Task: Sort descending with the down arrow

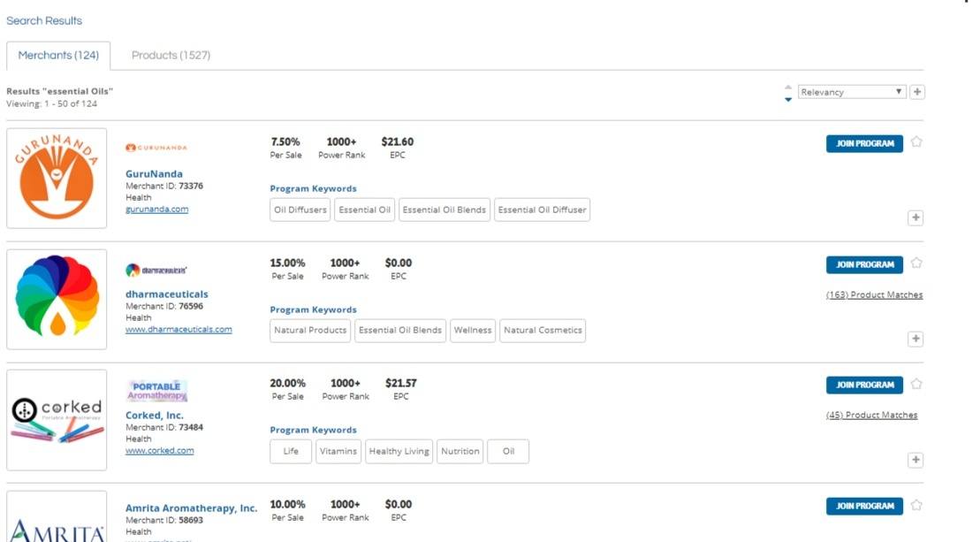Action: pyautogui.click(x=788, y=99)
